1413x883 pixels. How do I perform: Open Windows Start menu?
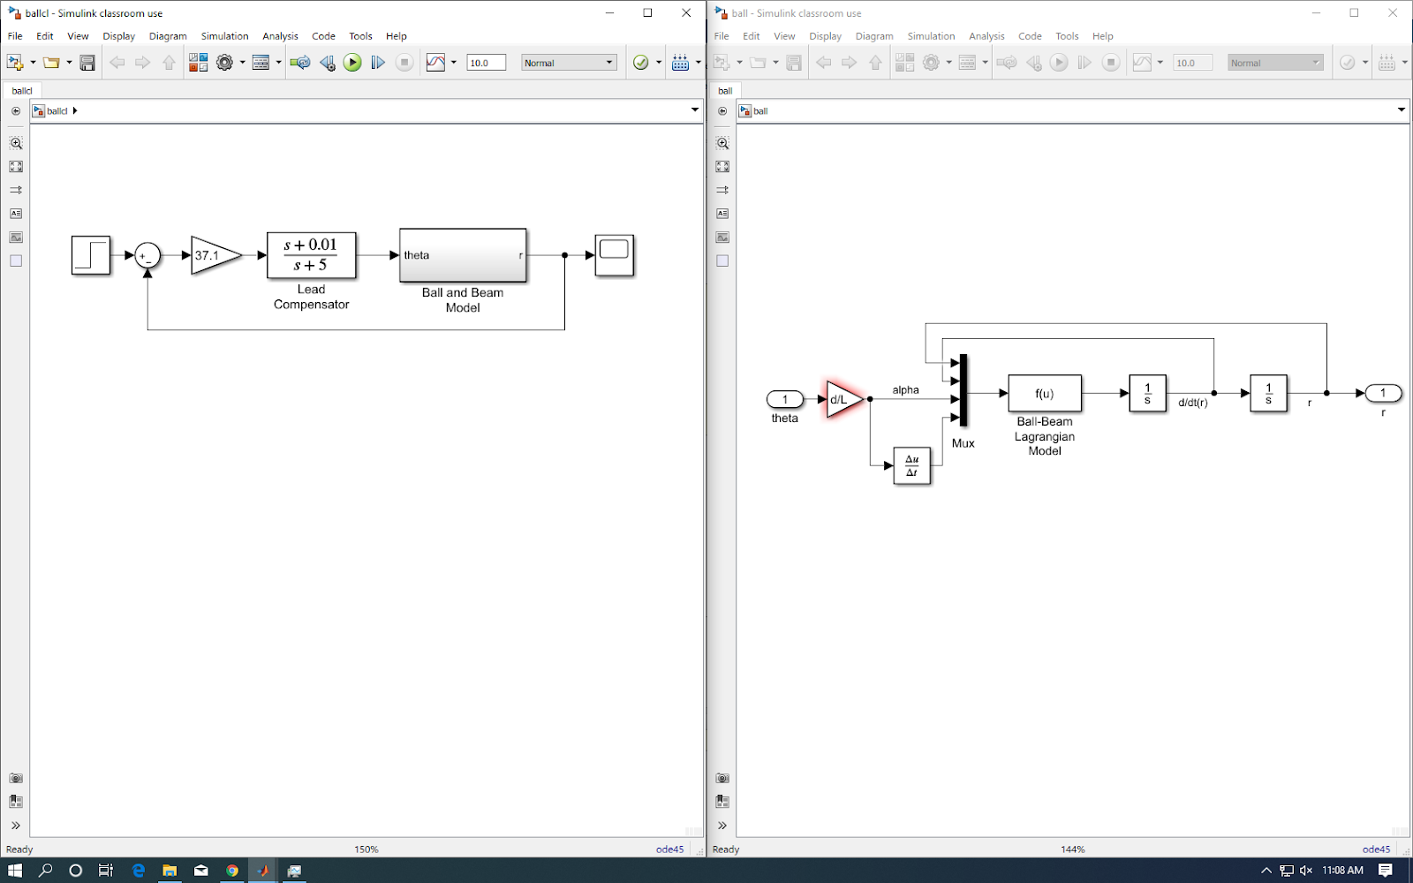[15, 871]
